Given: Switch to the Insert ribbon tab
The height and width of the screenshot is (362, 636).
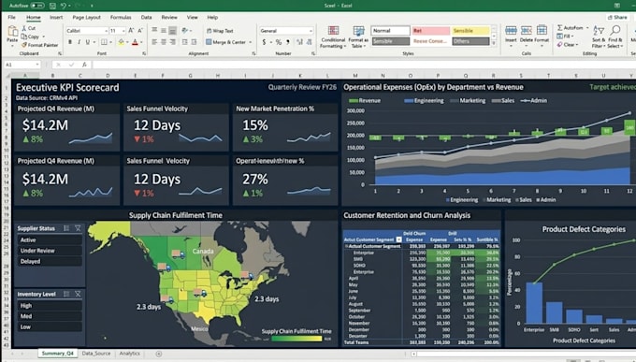Looking at the screenshot, I should [56, 18].
